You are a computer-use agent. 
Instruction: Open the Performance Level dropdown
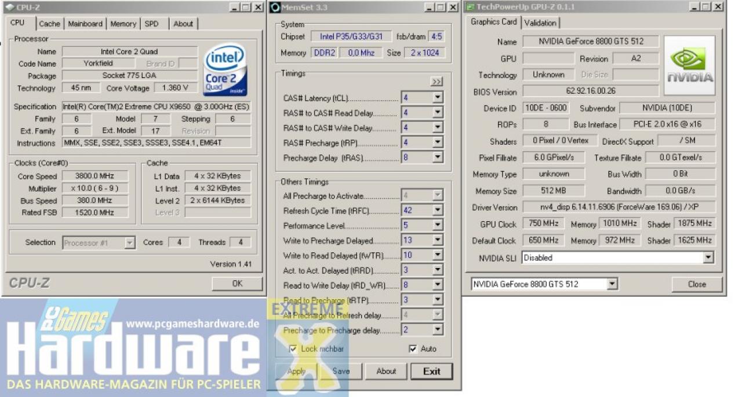click(438, 226)
